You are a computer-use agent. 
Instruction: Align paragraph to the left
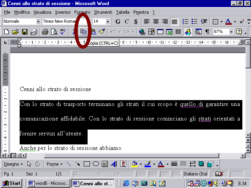[x=147, y=21]
